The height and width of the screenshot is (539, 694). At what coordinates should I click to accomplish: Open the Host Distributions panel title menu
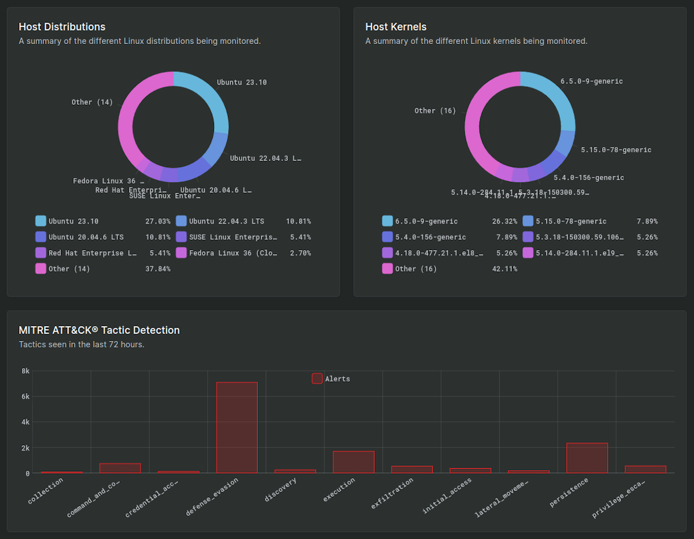62,27
